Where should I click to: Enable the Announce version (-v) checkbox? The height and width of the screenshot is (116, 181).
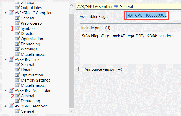81,69
